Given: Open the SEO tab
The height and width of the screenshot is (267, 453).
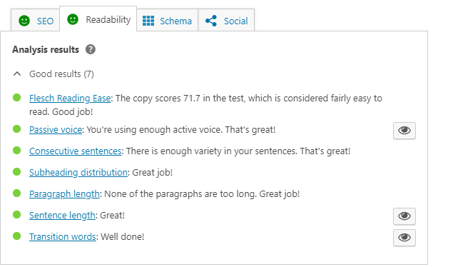Looking at the screenshot, I should coord(35,20).
